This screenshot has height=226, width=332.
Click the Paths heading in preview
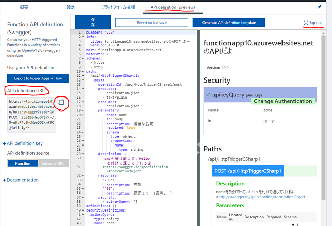tap(212, 149)
